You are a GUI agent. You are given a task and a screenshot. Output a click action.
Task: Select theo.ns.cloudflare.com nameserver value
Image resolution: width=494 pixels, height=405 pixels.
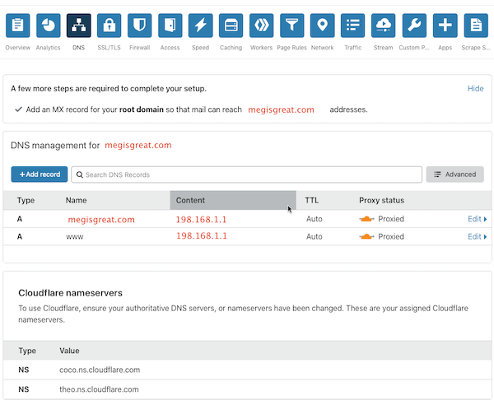[x=99, y=389]
